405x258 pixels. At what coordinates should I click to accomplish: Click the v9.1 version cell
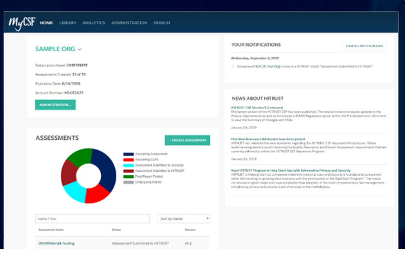(x=188, y=243)
